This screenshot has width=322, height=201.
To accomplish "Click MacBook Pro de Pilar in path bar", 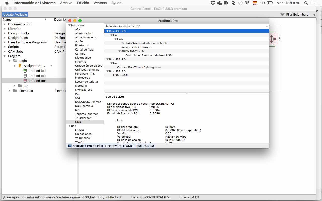I will click(88, 146).
